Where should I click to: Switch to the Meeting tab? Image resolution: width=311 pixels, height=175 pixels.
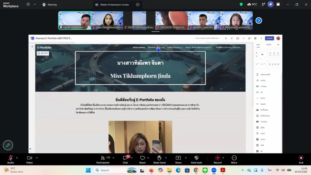pyautogui.click(x=50, y=5)
